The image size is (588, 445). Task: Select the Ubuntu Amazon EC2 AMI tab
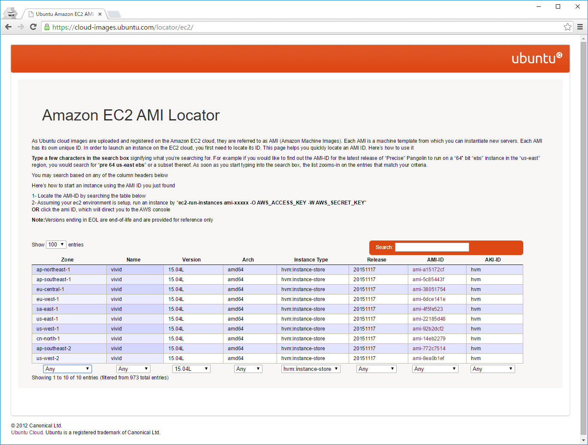tap(64, 14)
